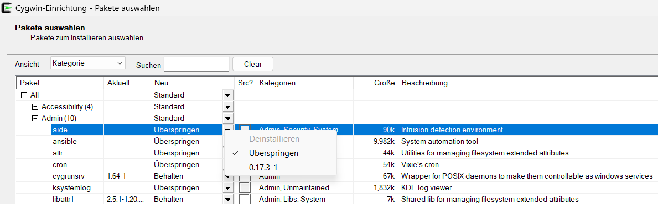Click the Admin, Unmaintained category cell
This screenshot has width=658, height=204.
[294, 187]
